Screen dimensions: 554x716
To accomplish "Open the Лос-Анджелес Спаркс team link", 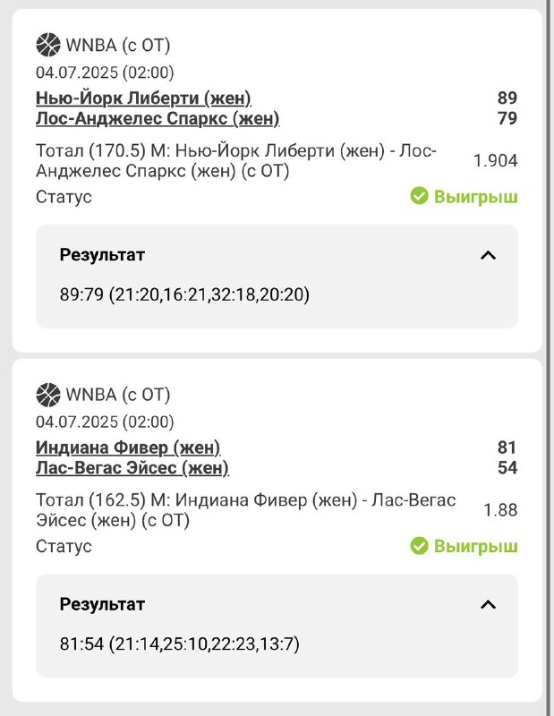I will tap(158, 118).
